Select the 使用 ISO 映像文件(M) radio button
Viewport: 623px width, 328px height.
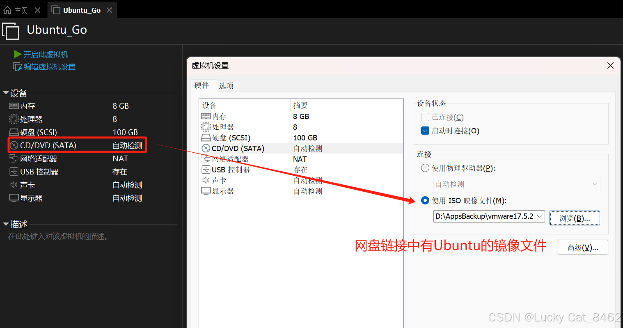425,200
